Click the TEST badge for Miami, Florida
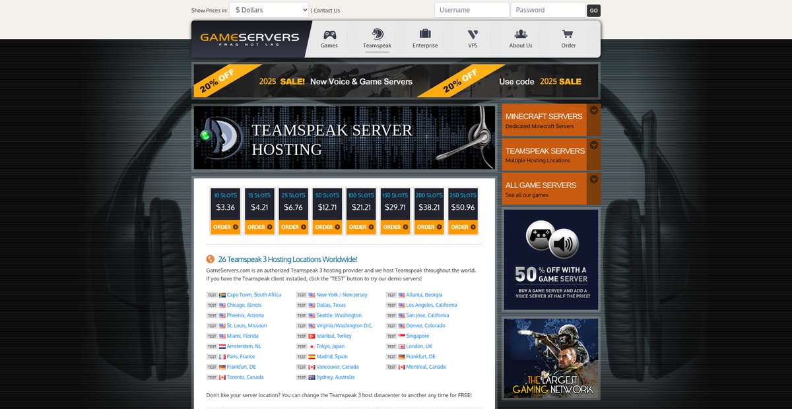792x409 pixels. (x=212, y=336)
